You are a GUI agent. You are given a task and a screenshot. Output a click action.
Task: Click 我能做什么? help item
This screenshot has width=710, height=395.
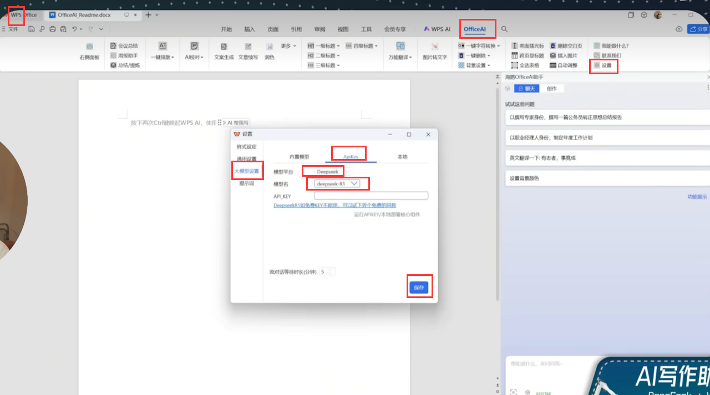click(x=611, y=46)
